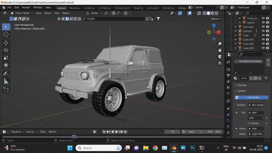The image size is (272, 153).
Task: Disable Cube.004 in renders camera icon
Action: tap(268, 44)
